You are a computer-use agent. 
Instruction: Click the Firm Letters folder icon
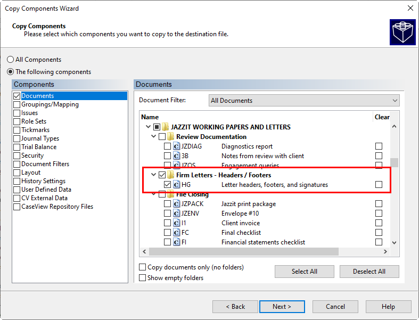click(x=170, y=175)
